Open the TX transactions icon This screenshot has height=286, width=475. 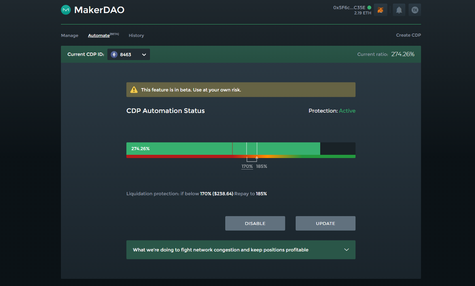[415, 10]
